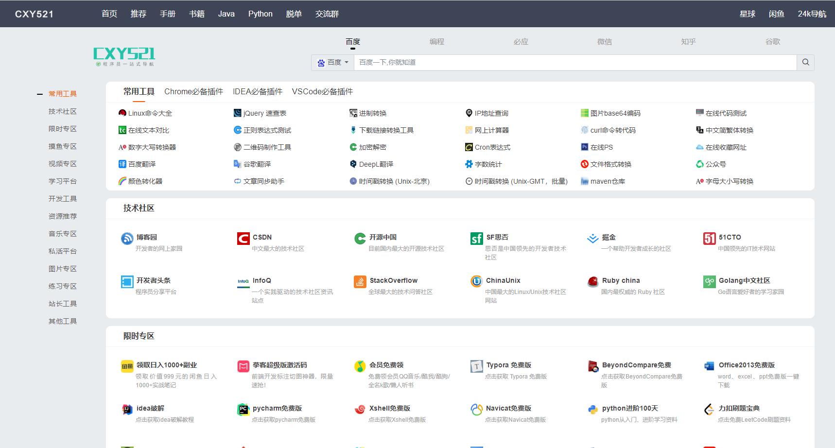Open the Linux命令大全 link

(150, 113)
